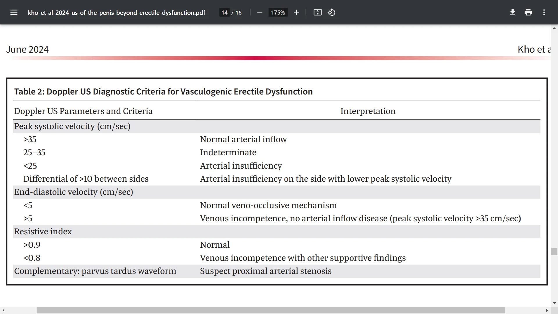Click the vertical scrollbar down arrow
This screenshot has height=314, width=558.
(554, 303)
